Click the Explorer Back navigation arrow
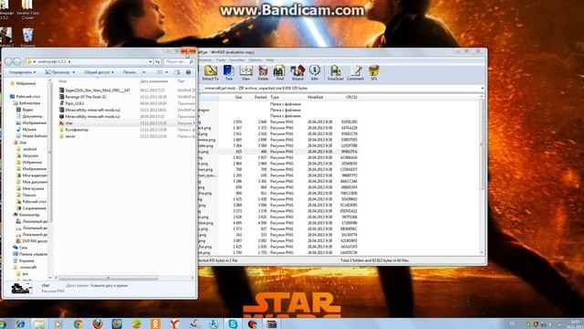This screenshot has height=329, width=584. (9, 61)
